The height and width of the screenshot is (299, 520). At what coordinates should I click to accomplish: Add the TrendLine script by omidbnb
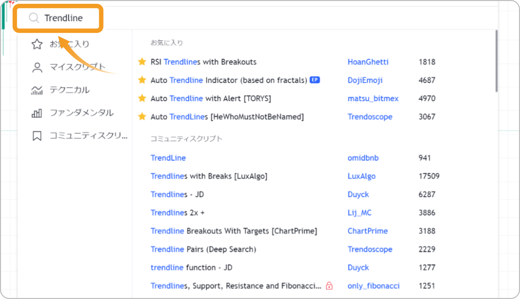168,158
